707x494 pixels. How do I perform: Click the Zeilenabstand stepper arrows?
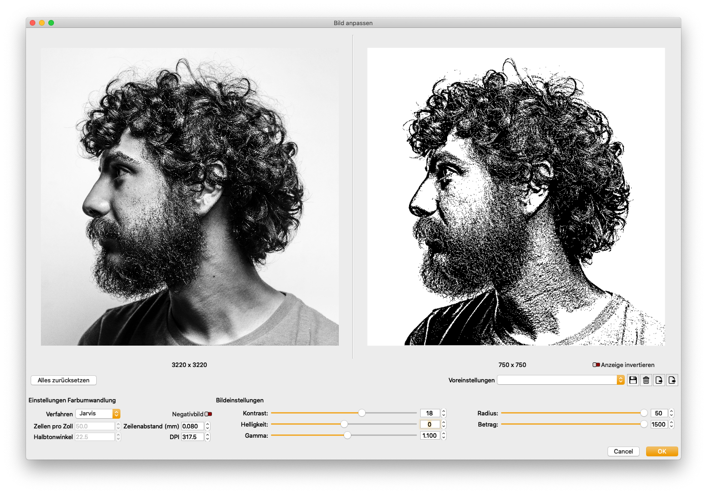(x=208, y=426)
